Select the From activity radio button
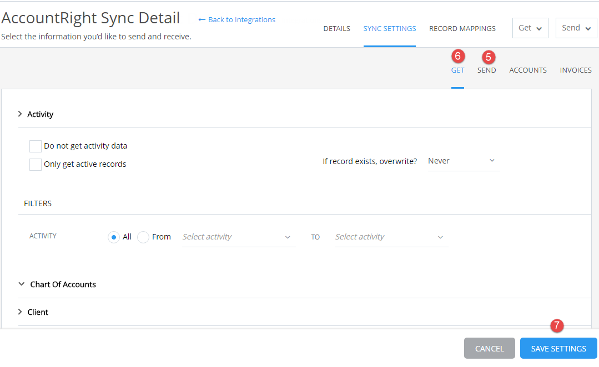This screenshot has width=599, height=367. (x=143, y=237)
